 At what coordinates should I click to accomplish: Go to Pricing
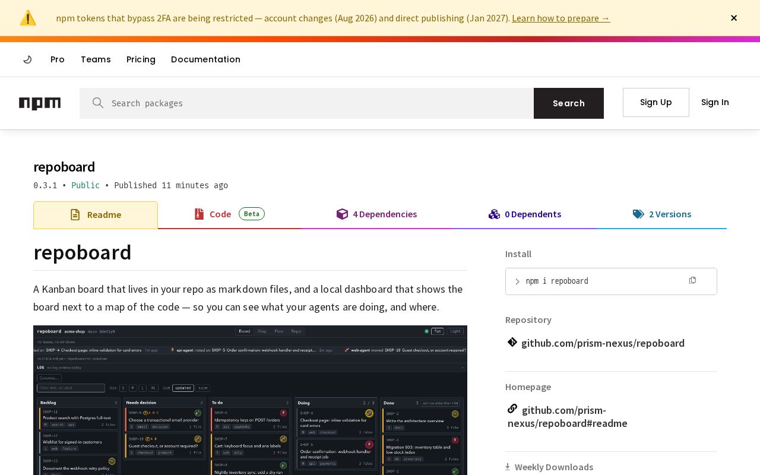(141, 59)
